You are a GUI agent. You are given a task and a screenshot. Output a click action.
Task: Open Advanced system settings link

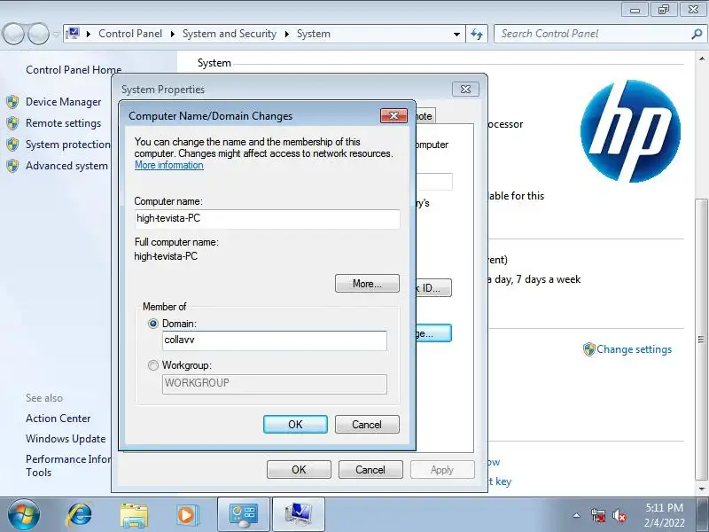pos(67,166)
